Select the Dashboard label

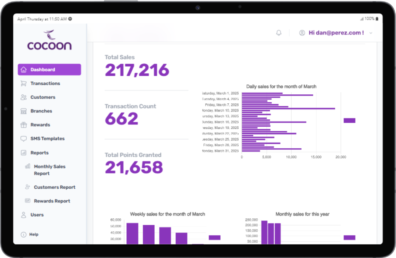43,70
